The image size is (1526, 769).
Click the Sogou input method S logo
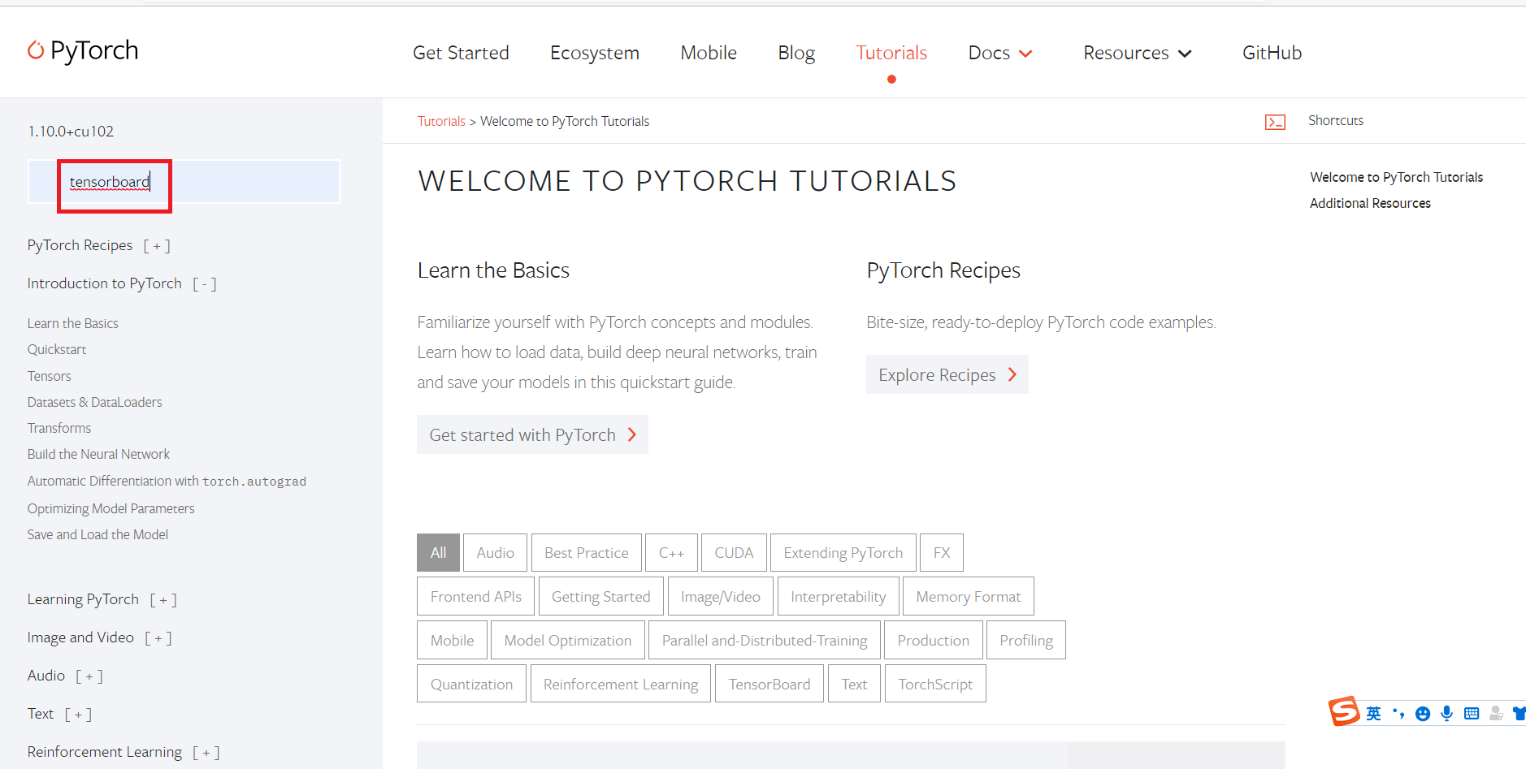coord(1344,711)
